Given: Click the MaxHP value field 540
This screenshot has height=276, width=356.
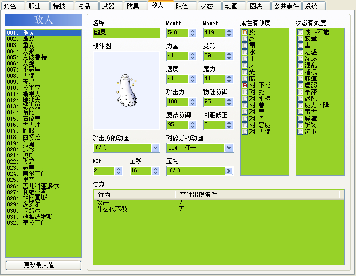Looking at the screenshot, I should point(177,33).
